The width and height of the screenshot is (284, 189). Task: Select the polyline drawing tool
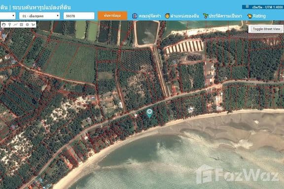coord(15,25)
